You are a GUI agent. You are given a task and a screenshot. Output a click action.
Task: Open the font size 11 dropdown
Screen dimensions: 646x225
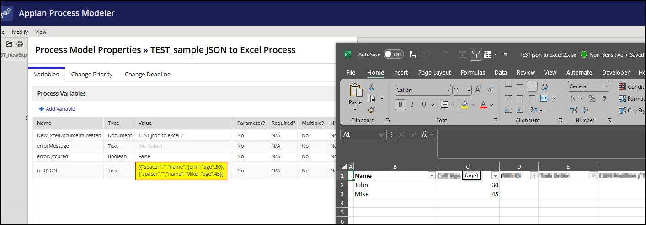(468, 90)
